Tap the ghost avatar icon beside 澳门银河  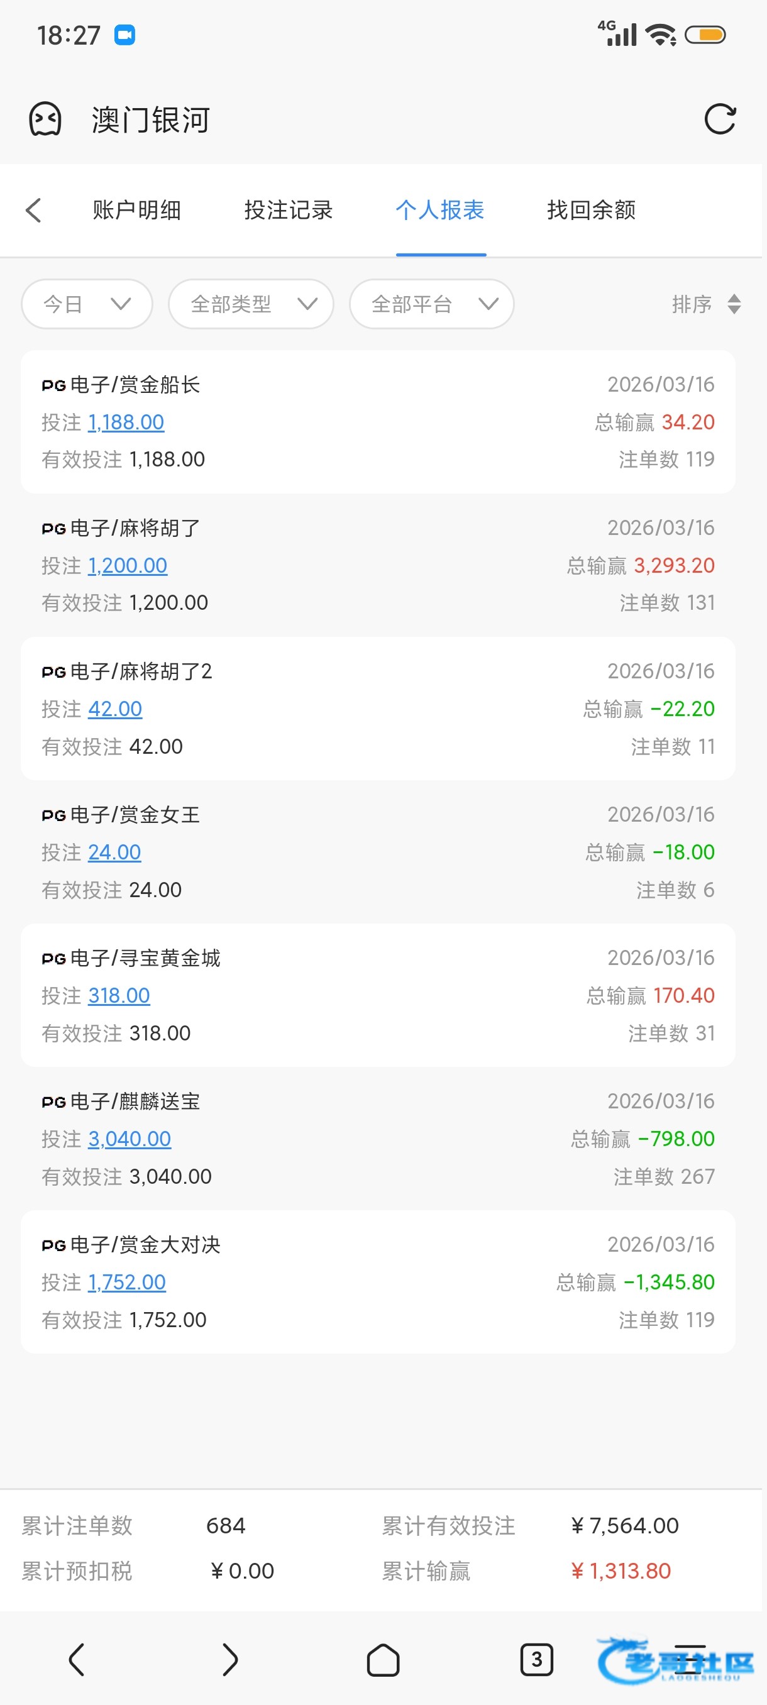(45, 120)
